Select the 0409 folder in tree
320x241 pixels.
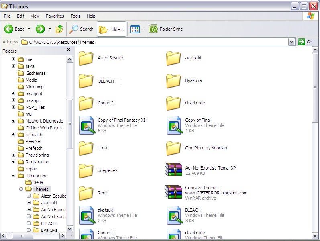(34, 182)
